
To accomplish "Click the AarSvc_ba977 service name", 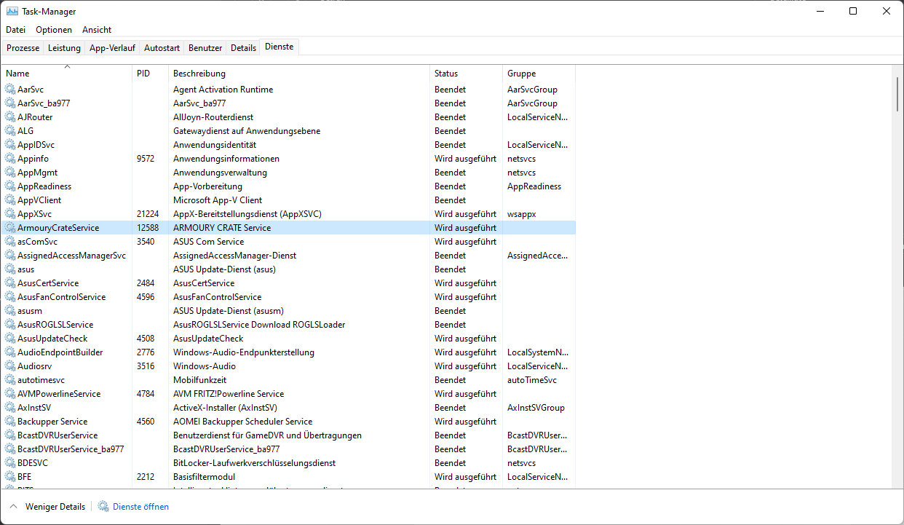I will [x=44, y=103].
